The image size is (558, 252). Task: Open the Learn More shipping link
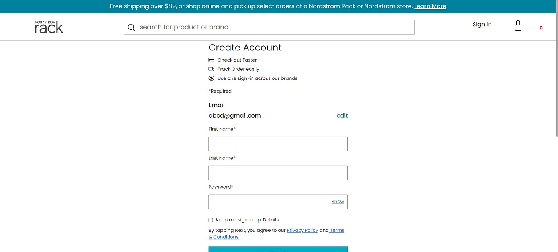(430, 6)
